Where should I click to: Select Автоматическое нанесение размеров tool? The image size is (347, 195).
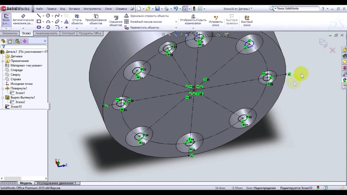23,20
